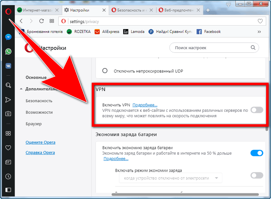Open My Flow send icon in sidebar
Viewport: 271px width, 199px height.
pos(8,100)
